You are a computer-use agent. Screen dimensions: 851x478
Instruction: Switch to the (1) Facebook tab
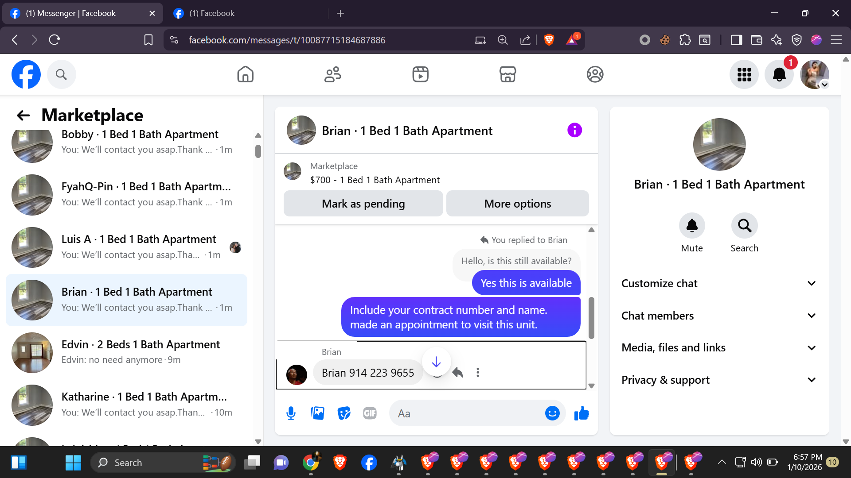212,13
